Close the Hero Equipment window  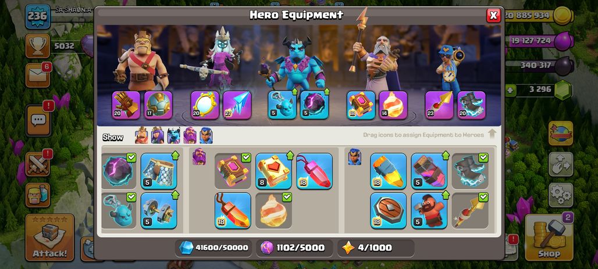(x=493, y=15)
